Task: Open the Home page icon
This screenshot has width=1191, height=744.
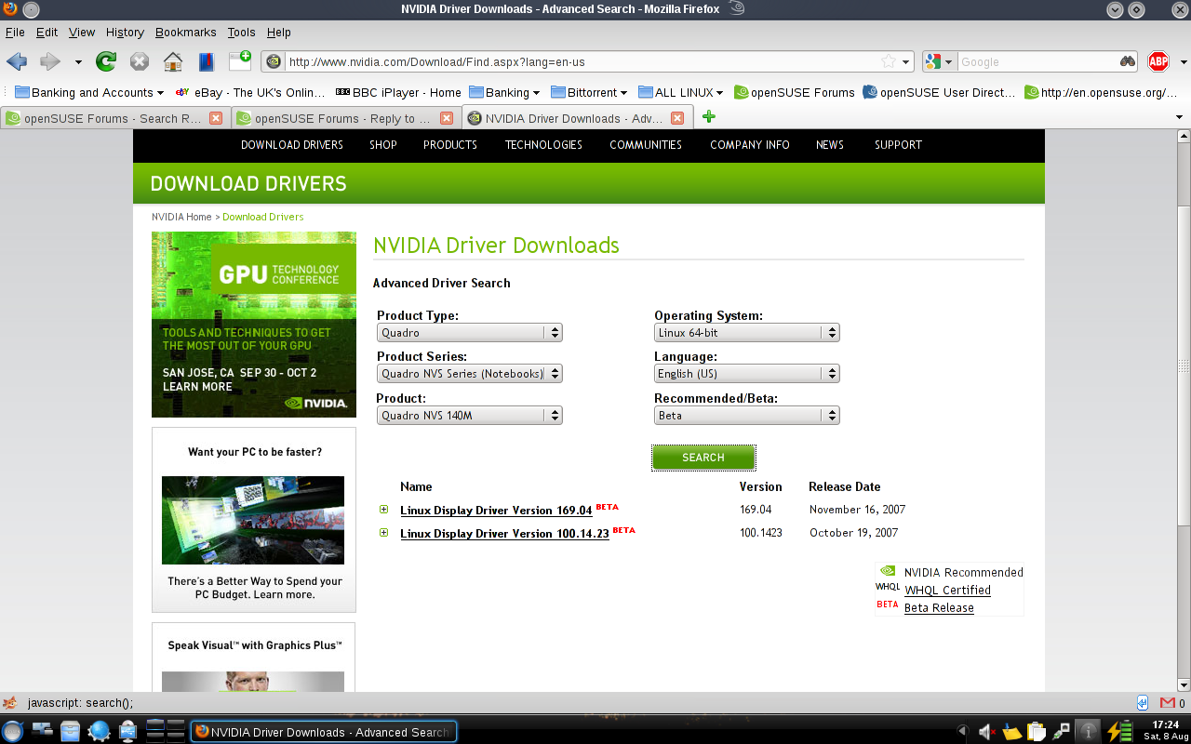Action: point(173,61)
